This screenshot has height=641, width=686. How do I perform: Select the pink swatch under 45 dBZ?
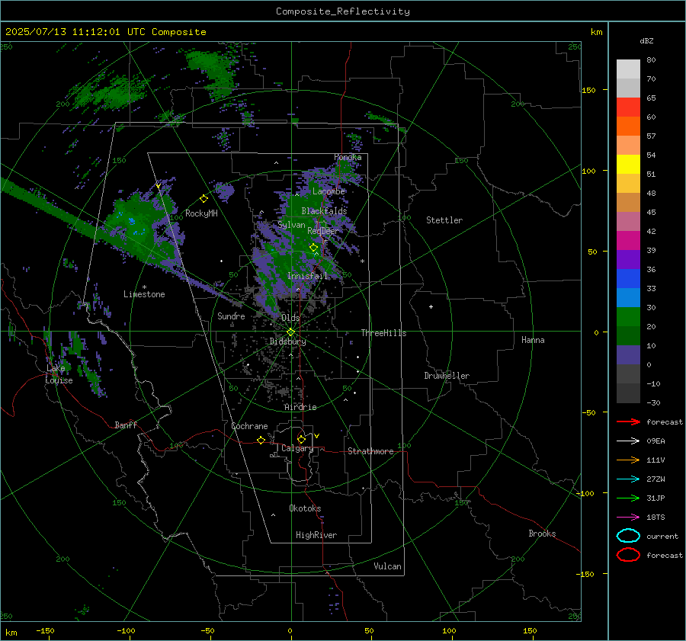(x=628, y=221)
